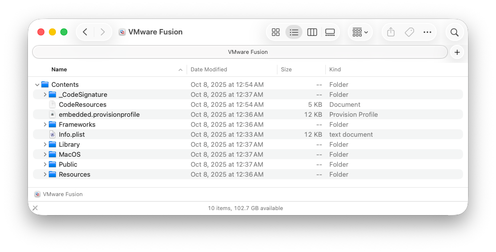496x252 pixels.
Task: Select the embedded.provisionprofile file icon
Action: click(x=52, y=114)
